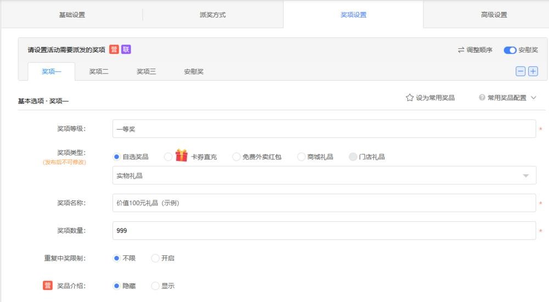Click the red 营 badge in header

click(114, 49)
